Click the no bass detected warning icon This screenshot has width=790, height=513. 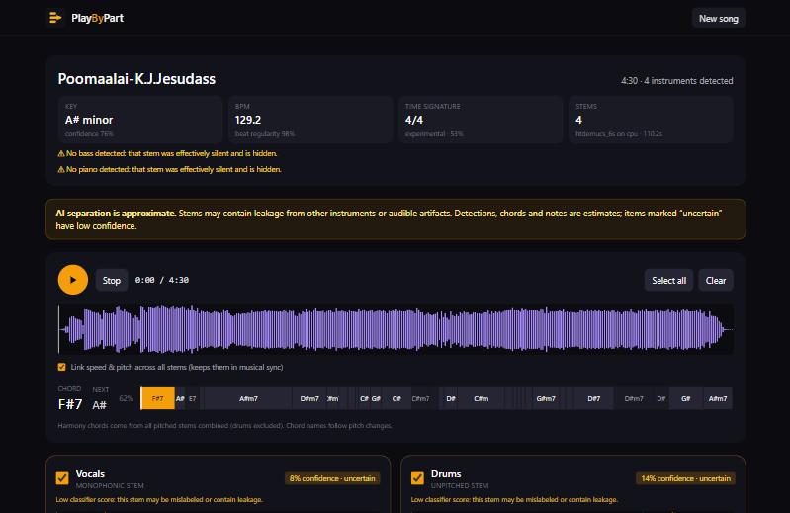[x=61, y=153]
